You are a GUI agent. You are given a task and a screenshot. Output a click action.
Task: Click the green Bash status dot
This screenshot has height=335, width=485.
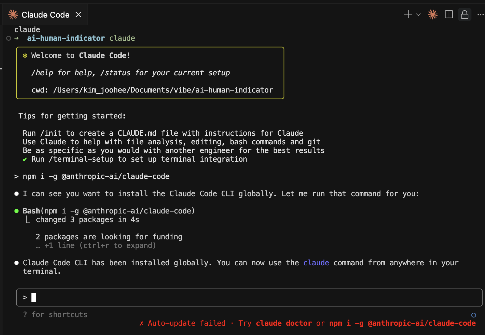pos(17,211)
